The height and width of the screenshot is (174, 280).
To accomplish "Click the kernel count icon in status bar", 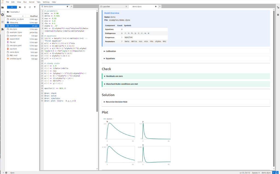I will (x=6, y=173).
